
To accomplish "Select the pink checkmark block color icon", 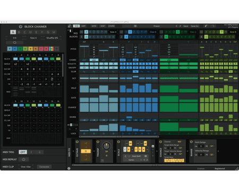I will [41, 49].
